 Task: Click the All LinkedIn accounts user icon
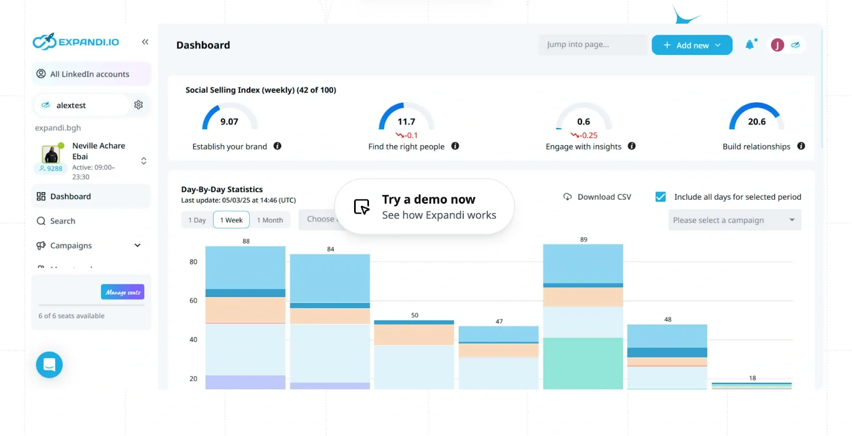pyautogui.click(x=41, y=74)
